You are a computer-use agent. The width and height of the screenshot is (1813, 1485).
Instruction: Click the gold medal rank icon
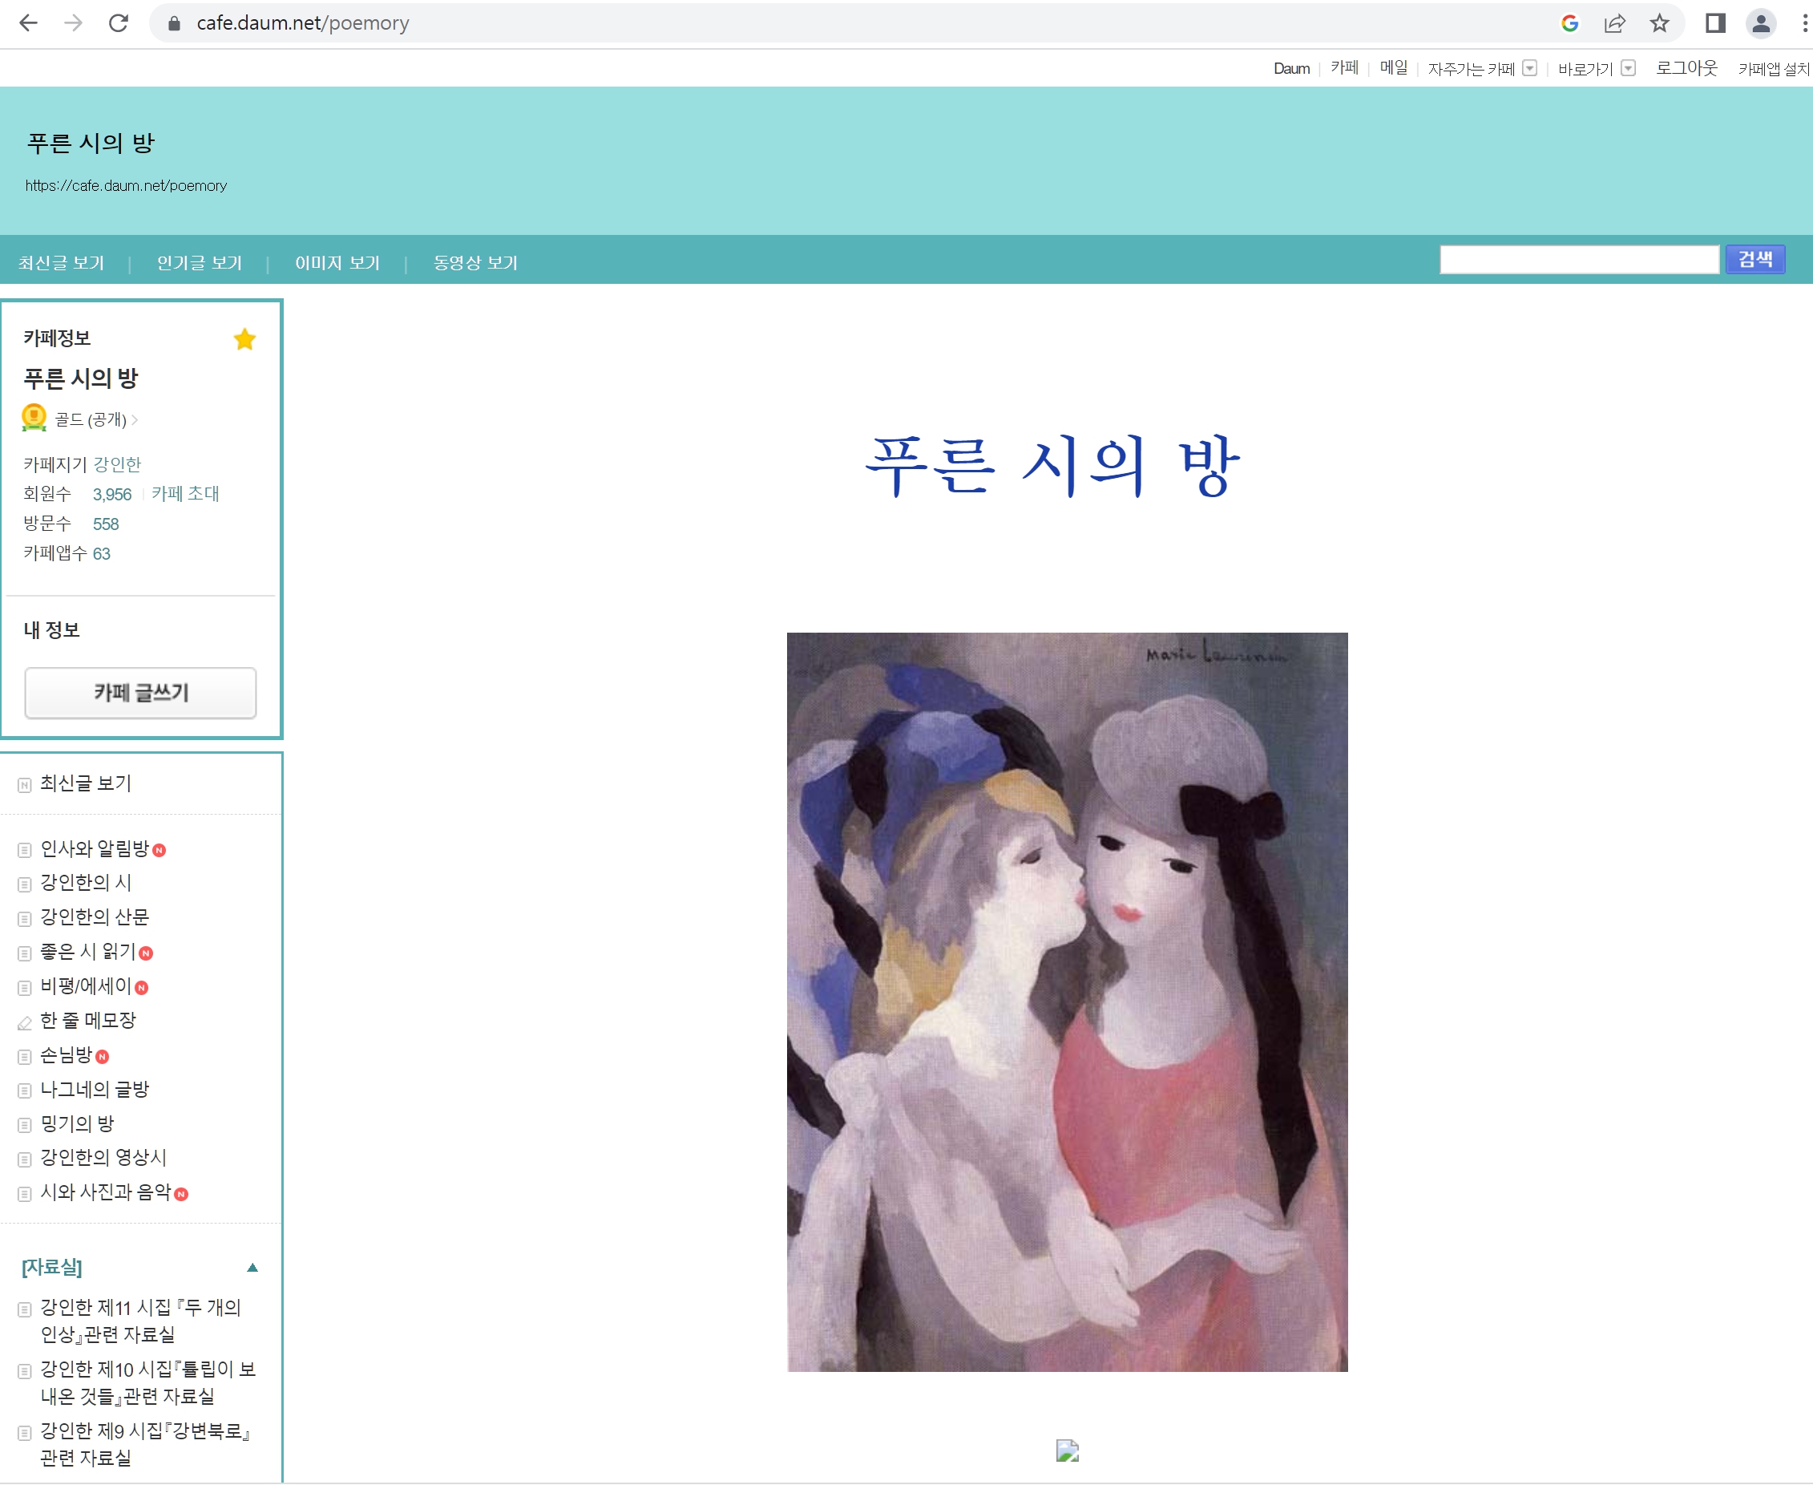pos(34,418)
